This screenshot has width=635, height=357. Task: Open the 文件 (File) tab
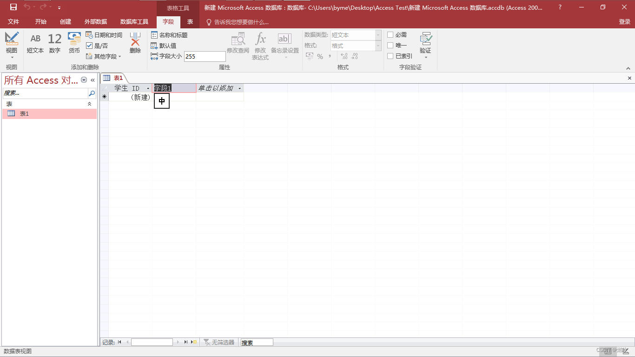click(13, 22)
